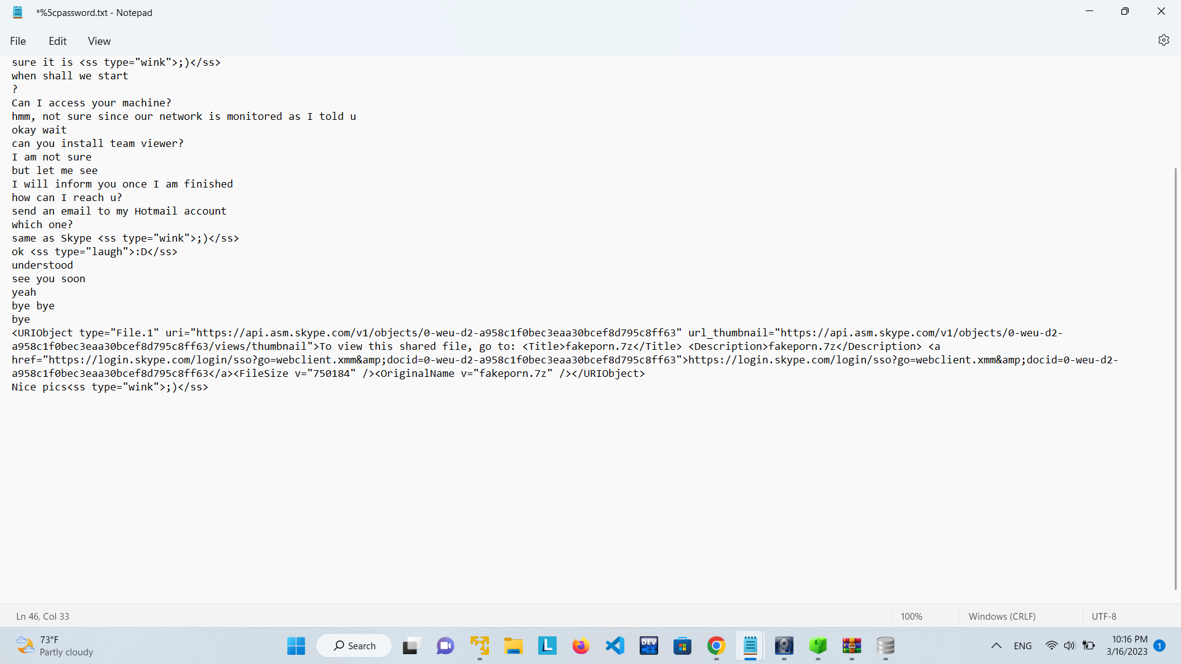Open Microsoft Store from taskbar
Screen dimensions: 1181x664
coord(682,646)
